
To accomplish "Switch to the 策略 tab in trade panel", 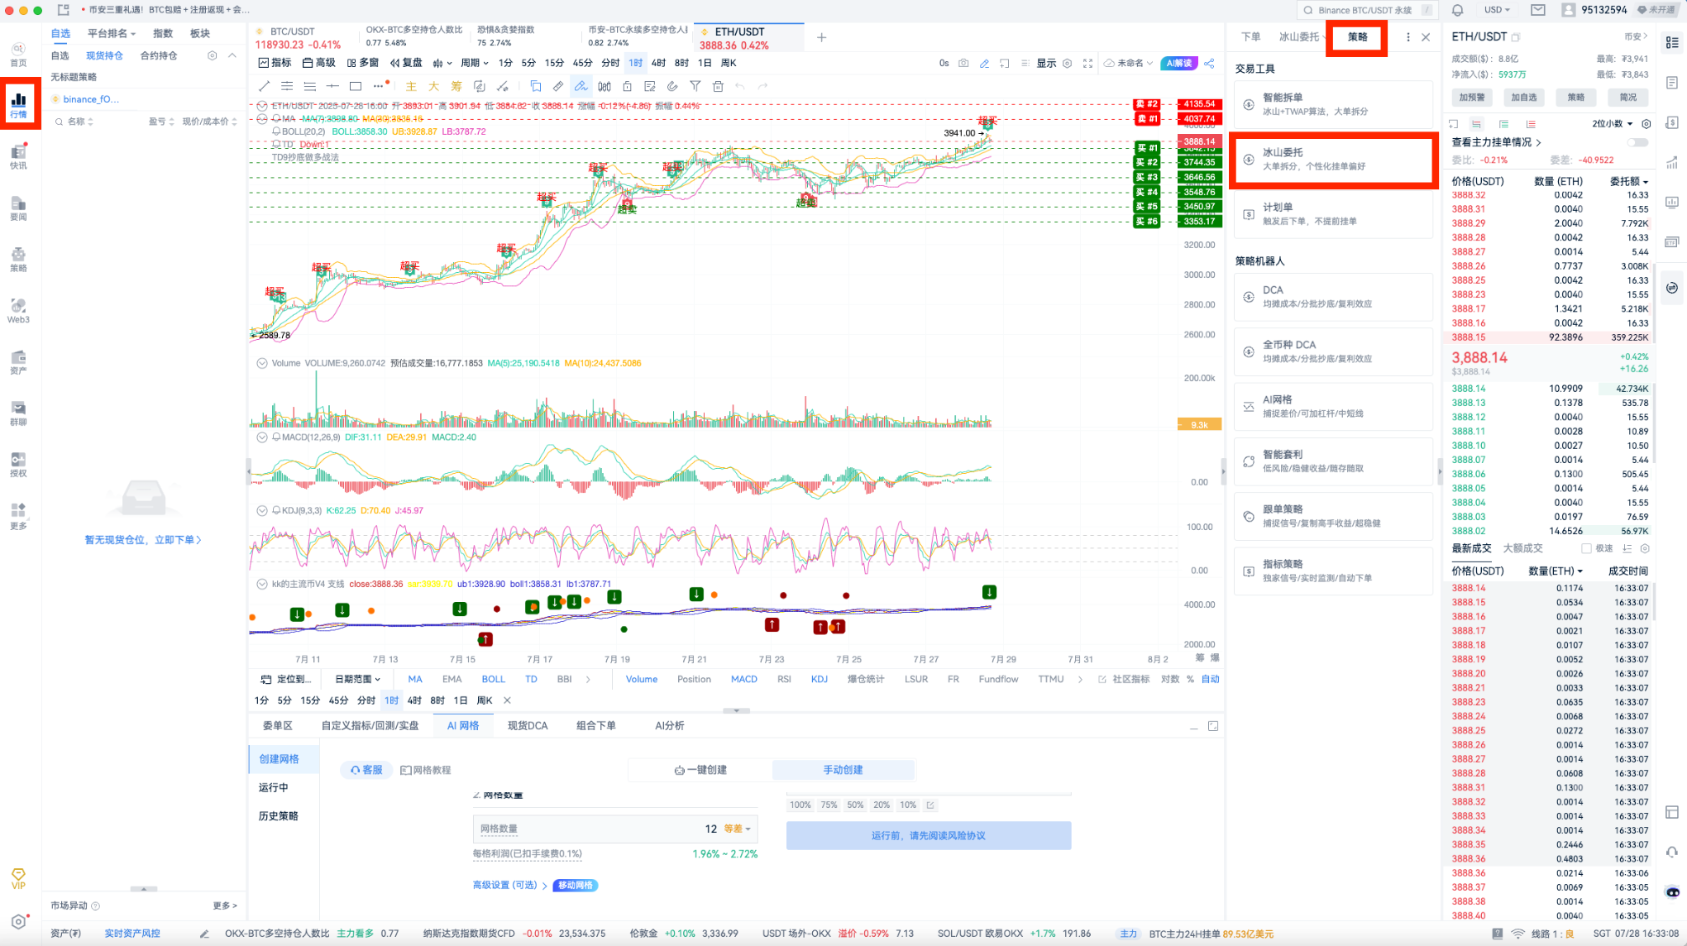I will [1357, 36].
